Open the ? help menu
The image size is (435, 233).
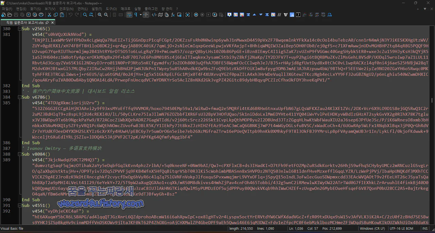177,8
